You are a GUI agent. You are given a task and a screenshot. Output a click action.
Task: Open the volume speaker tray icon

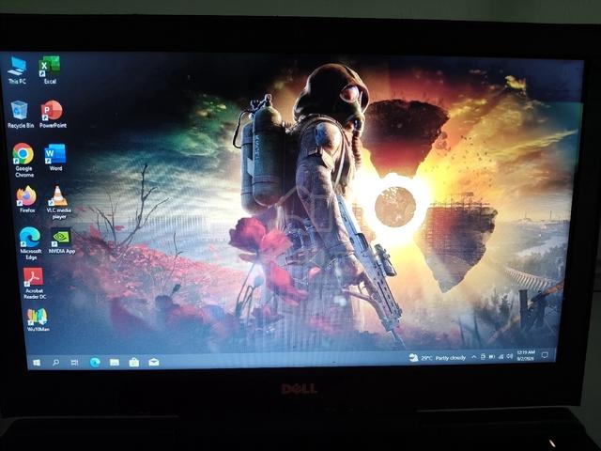[x=509, y=357]
